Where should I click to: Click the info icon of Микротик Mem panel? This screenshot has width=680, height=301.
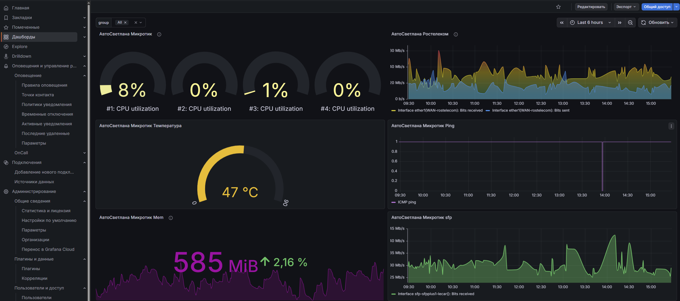(171, 218)
